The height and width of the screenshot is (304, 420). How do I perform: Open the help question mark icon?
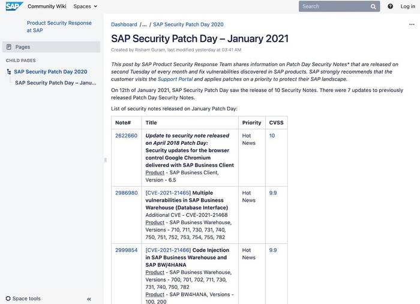[x=390, y=7]
